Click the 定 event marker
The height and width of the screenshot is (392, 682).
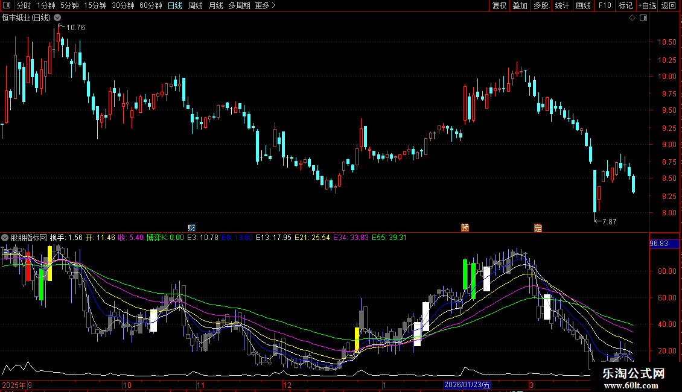coord(538,228)
